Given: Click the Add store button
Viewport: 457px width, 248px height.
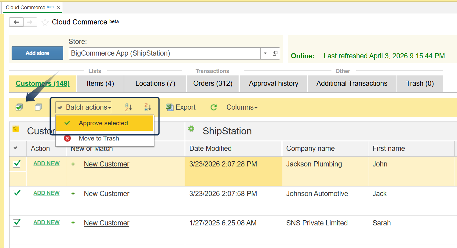Looking at the screenshot, I should [37, 53].
